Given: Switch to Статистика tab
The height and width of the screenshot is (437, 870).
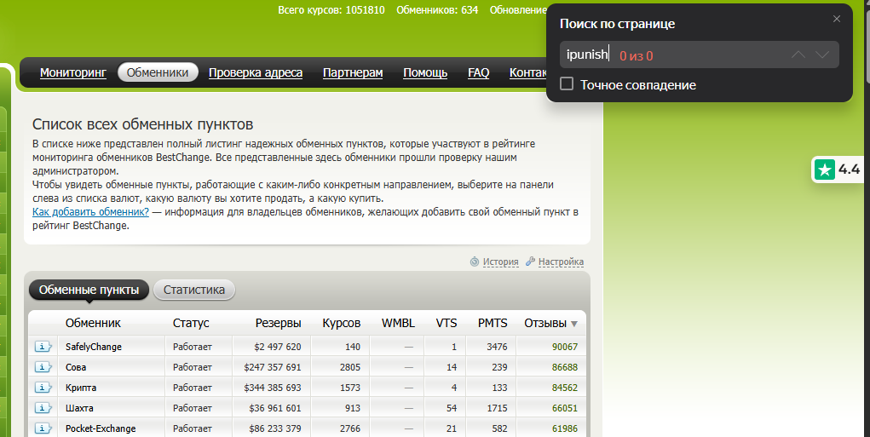Looking at the screenshot, I should click(194, 290).
